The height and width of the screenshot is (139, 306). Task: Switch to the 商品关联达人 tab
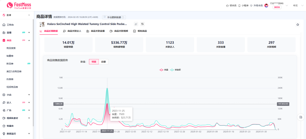[72, 31]
